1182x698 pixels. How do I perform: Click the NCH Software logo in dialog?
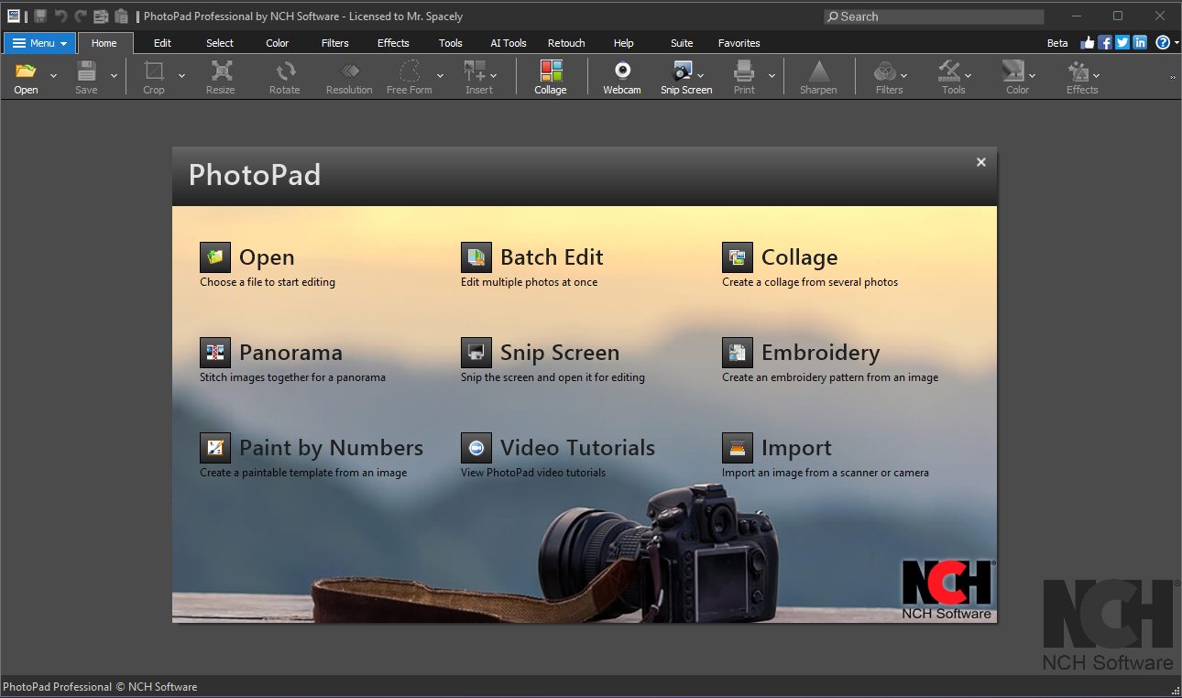point(947,589)
